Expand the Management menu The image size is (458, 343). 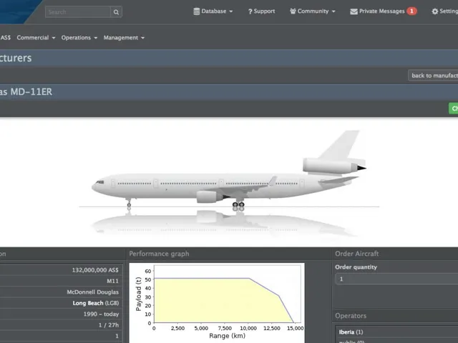point(124,38)
